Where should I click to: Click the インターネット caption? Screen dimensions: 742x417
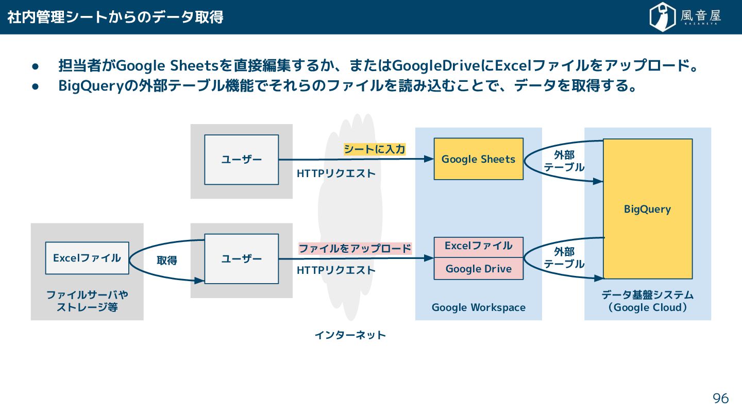(350, 335)
